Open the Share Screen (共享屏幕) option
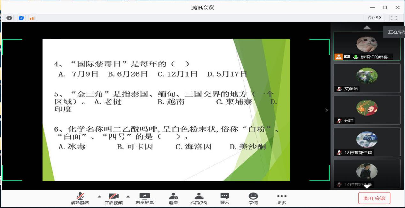This screenshot has width=405, height=208. (145, 198)
